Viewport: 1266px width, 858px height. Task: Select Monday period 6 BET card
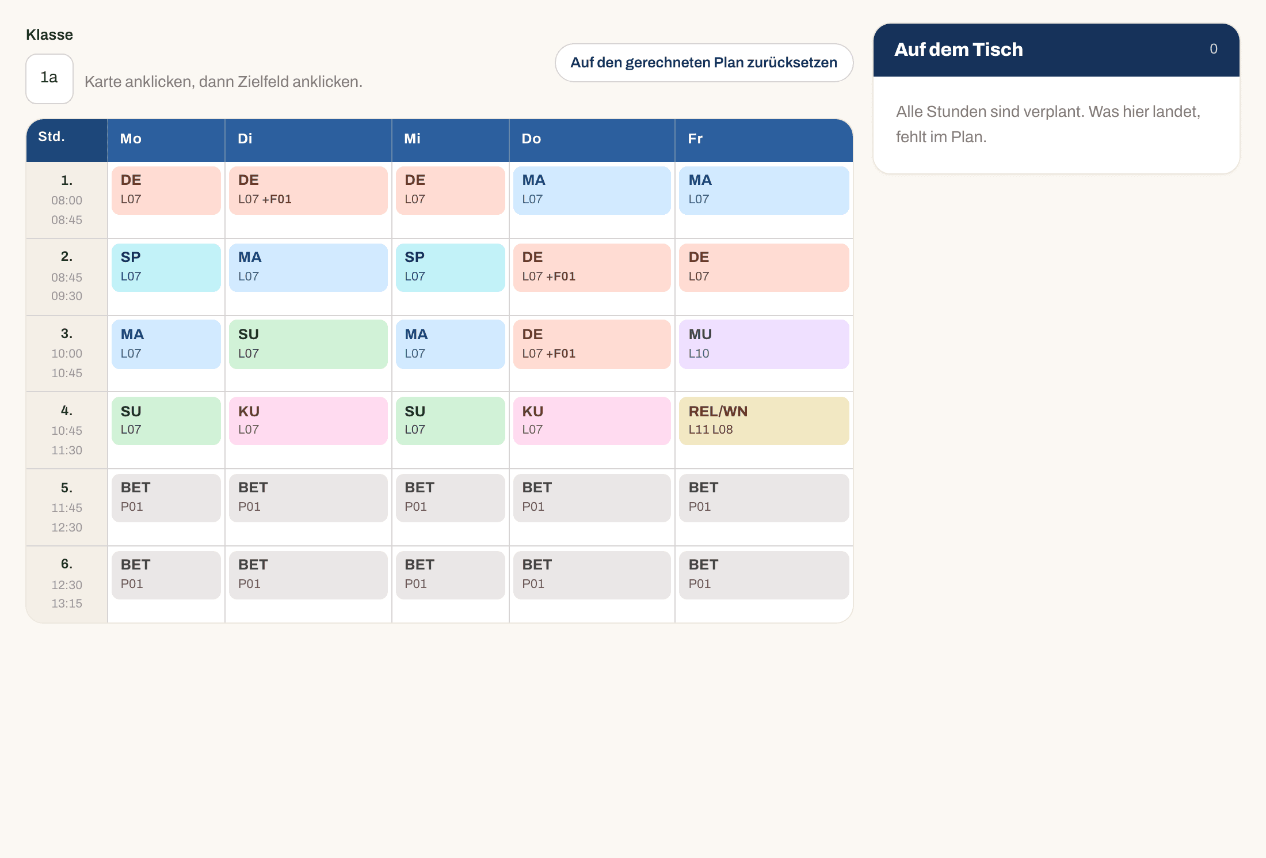(x=166, y=575)
